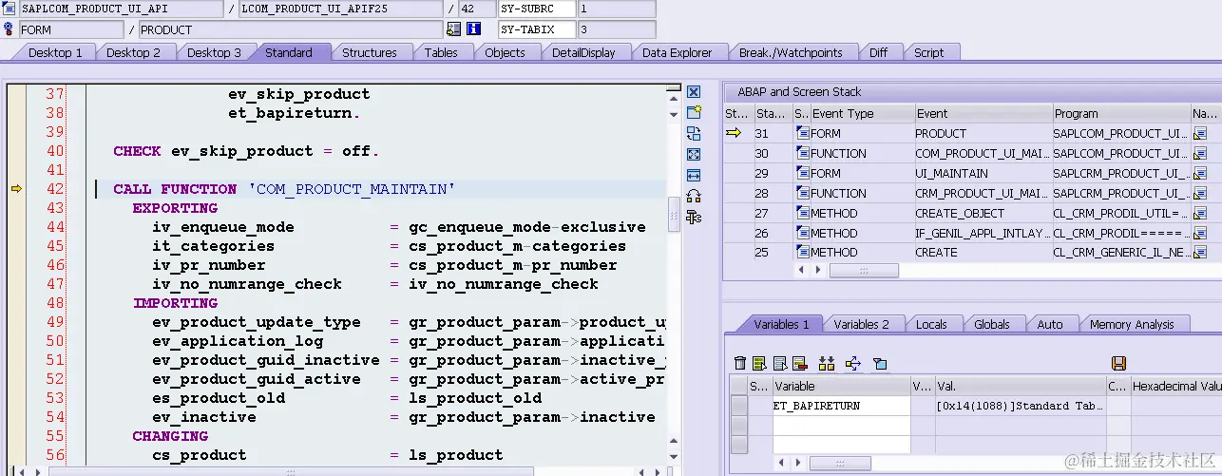The width and height of the screenshot is (1222, 476).
Task: Close the ABAP and Screen Stack tool
Action: click(694, 92)
